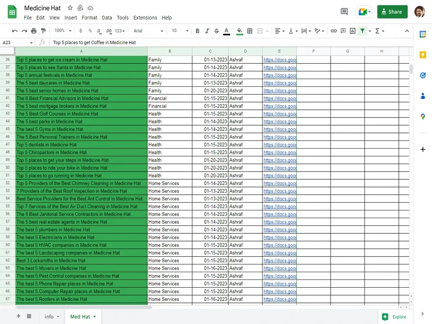Viewport: 432px width, 324px height.
Task: Open Google Keep side panel
Action: tap(422, 55)
